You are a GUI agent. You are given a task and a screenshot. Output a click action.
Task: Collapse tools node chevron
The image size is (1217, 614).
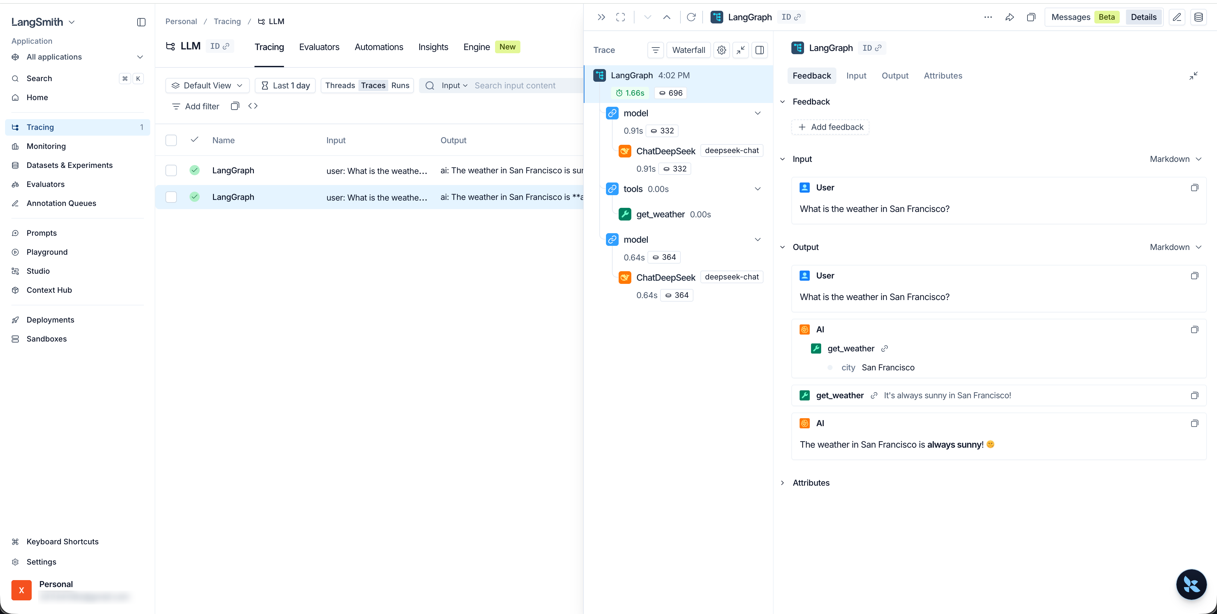click(x=757, y=189)
